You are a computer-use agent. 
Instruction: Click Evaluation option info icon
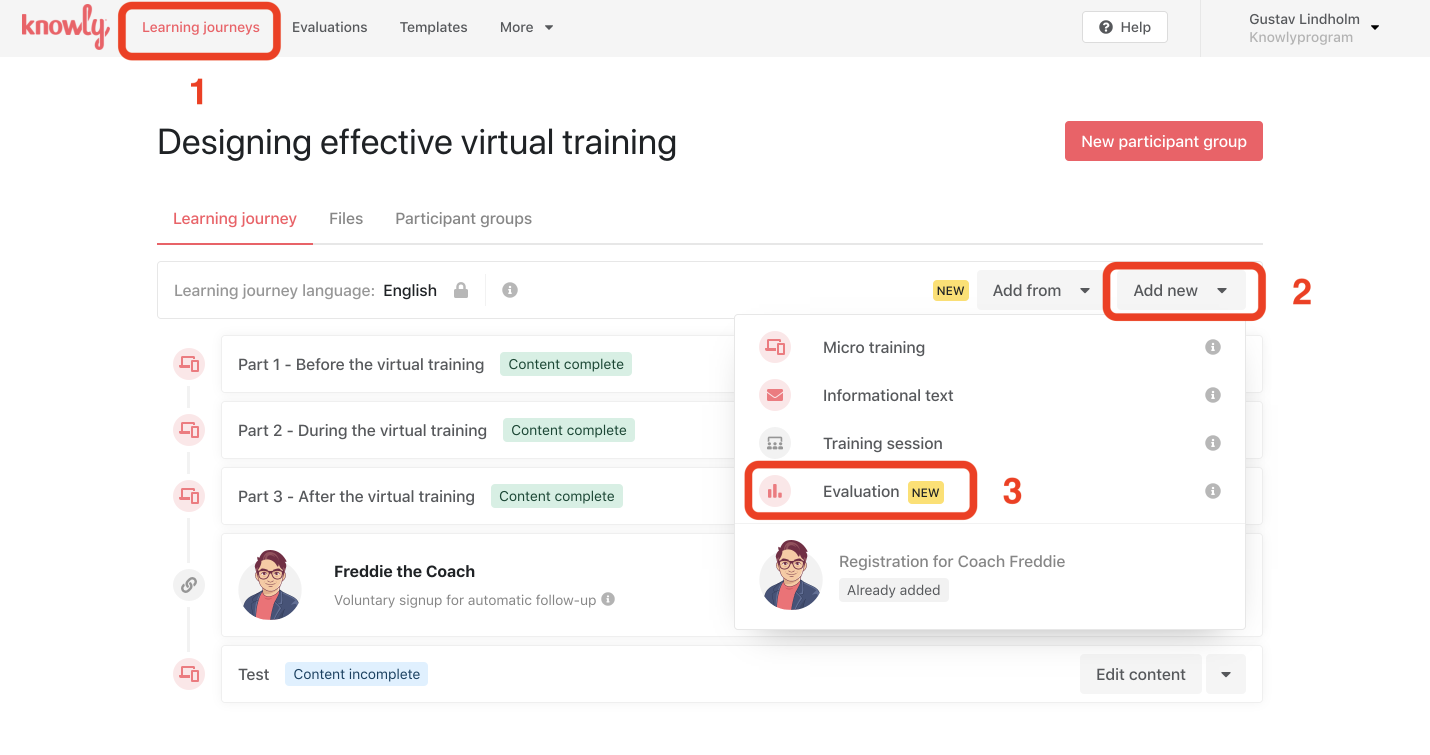click(x=1212, y=491)
